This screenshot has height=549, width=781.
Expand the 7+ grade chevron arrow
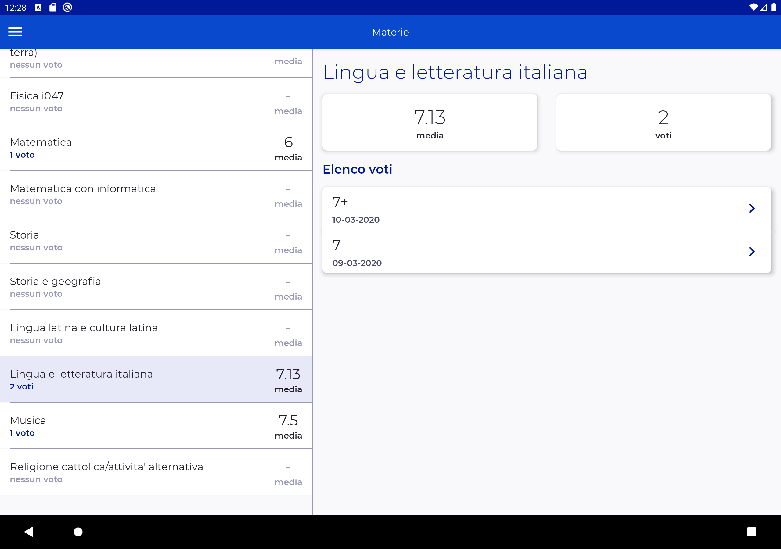pos(752,208)
